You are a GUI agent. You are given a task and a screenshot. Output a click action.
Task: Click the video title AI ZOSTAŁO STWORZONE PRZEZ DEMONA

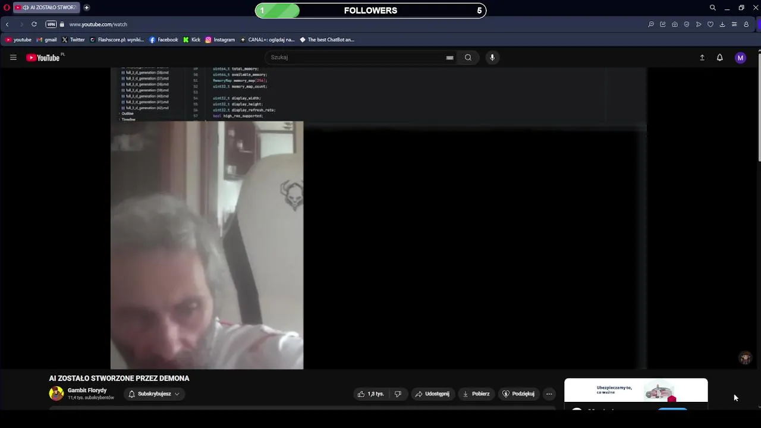(119, 378)
